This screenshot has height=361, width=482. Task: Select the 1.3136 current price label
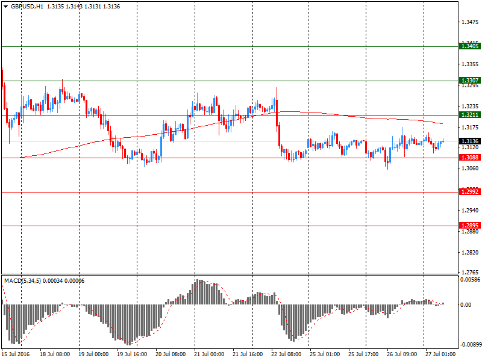[469, 141]
